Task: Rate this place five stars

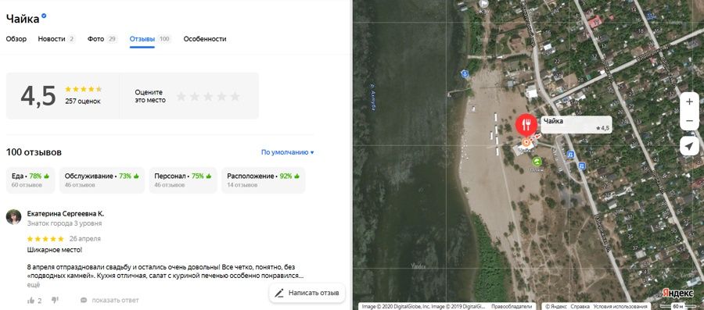Action: [x=235, y=96]
